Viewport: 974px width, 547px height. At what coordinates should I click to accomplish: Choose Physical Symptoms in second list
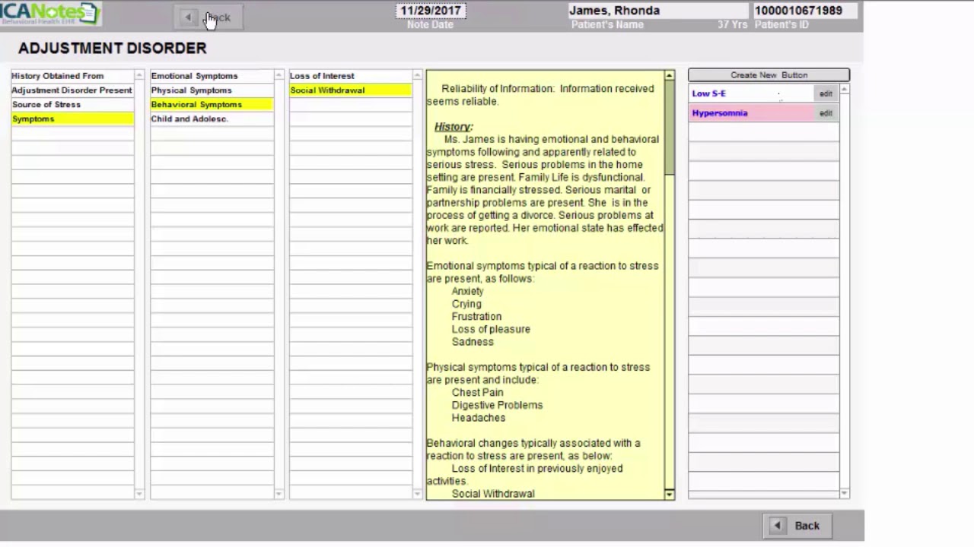212,90
